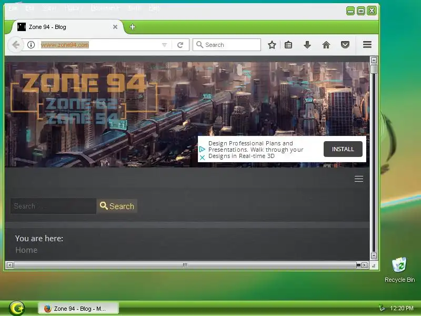The image size is (421, 316).
Task: Open the History menu
Action: 73,8
